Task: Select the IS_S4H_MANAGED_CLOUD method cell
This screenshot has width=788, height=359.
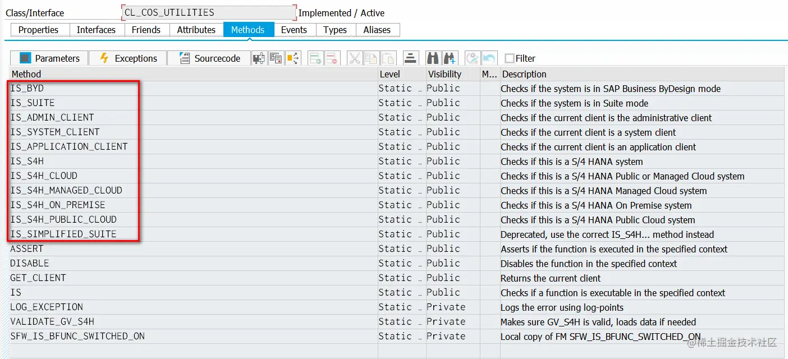Action: (x=194, y=191)
